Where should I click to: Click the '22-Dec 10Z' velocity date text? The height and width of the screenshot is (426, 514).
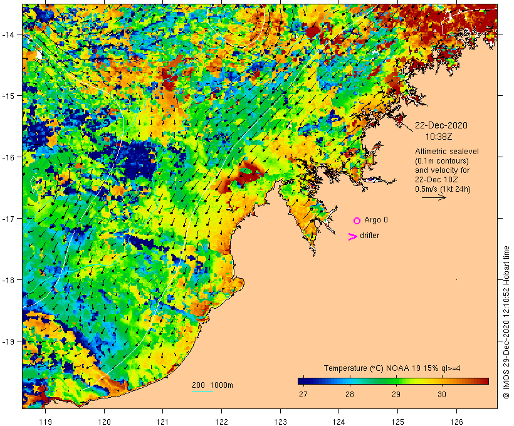436,180
